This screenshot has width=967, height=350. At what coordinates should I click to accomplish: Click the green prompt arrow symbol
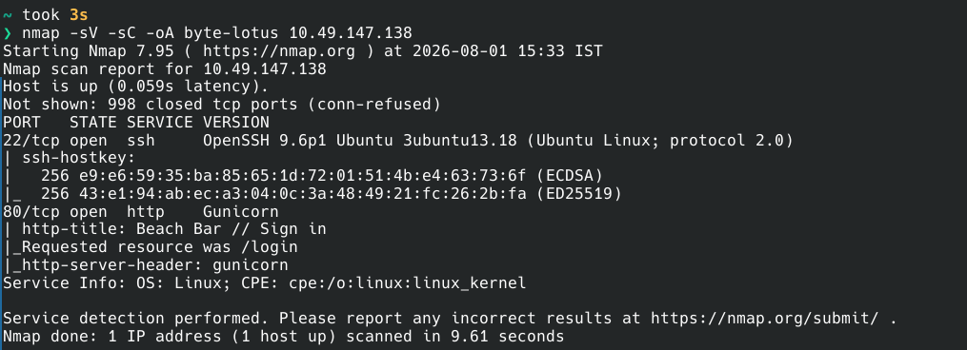8,32
